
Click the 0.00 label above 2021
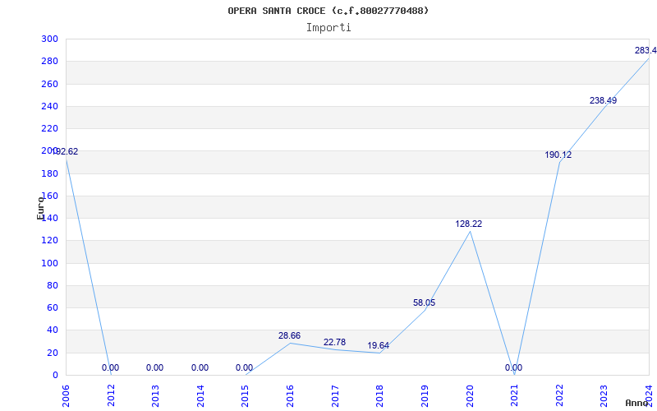(514, 367)
